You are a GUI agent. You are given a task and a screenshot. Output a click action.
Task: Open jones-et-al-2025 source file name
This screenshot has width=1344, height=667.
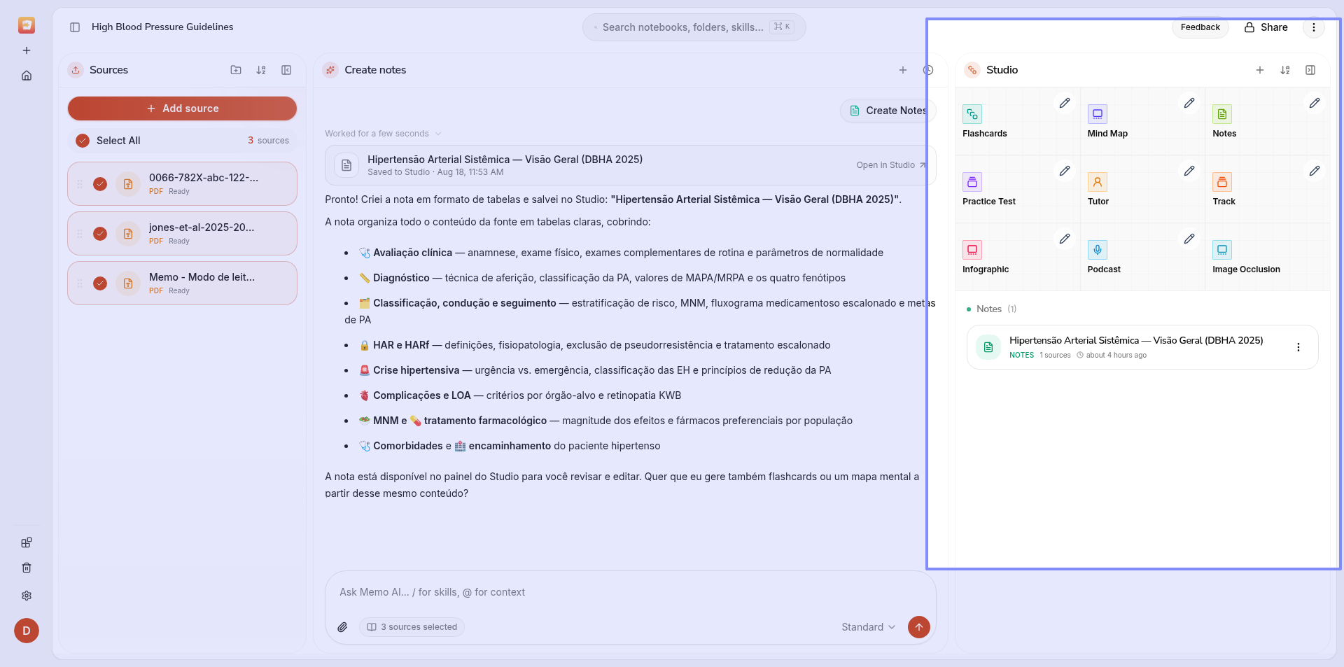pyautogui.click(x=202, y=227)
